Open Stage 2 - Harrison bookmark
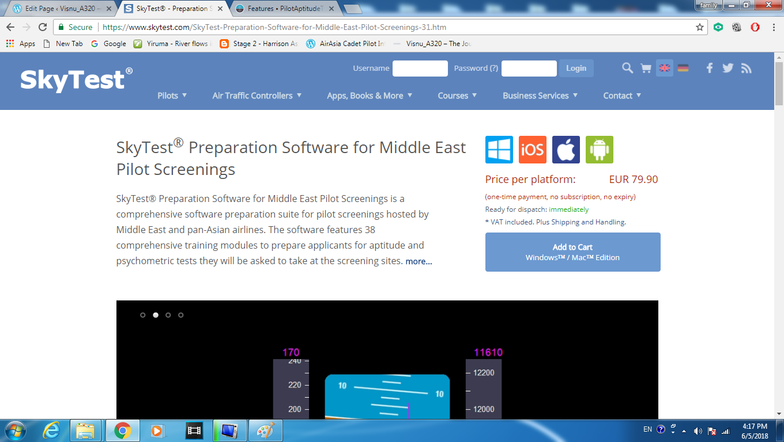The width and height of the screenshot is (784, 442). point(259,44)
